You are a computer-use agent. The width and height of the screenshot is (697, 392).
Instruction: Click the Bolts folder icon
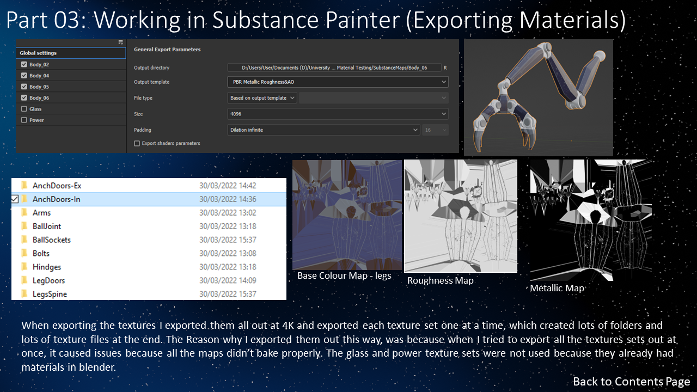(x=24, y=253)
